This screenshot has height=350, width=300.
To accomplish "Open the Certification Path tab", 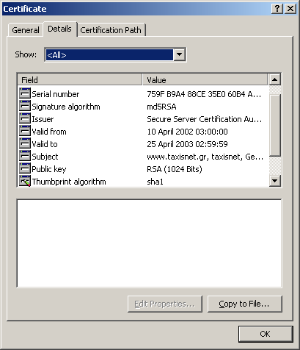I will [111, 30].
